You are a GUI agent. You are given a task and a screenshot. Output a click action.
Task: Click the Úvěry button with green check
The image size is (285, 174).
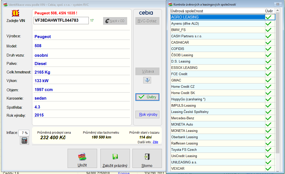(x=147, y=97)
